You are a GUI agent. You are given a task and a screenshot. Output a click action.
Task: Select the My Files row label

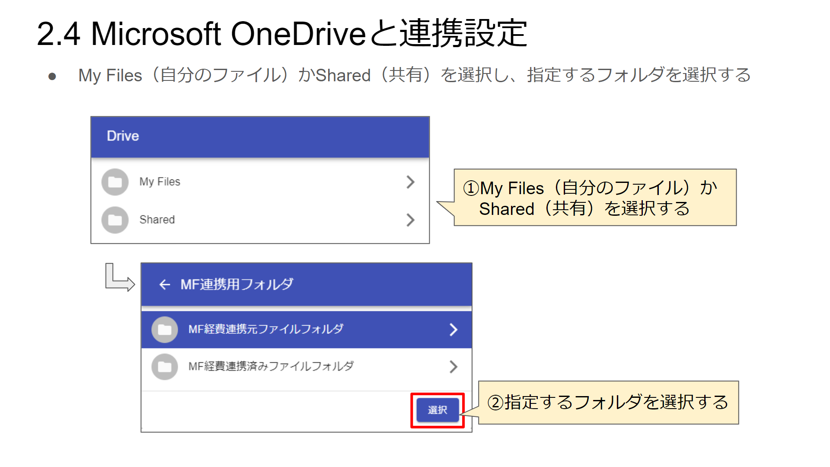[160, 182]
